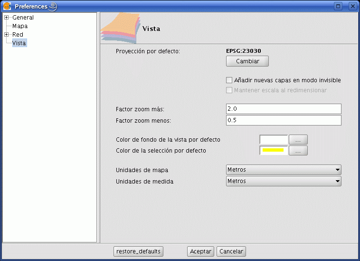The width and height of the screenshot is (360, 261).
Task: Click the Factor zoom menos field
Action: (284, 120)
